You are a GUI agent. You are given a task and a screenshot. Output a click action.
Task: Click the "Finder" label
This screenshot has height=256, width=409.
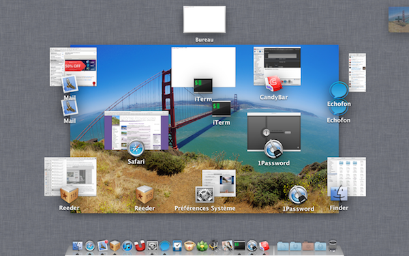tap(339, 208)
